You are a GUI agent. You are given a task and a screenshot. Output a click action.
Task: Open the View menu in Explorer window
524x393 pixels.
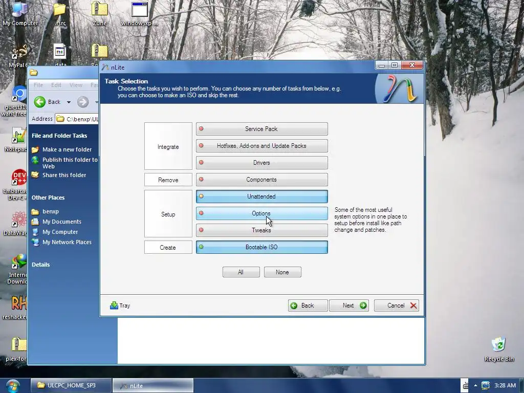[x=76, y=85]
